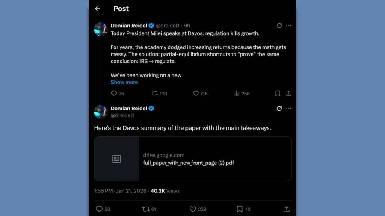Like the main post with 239 likes
Image resolution: width=385 pixels, height=216 pixels.
(193, 209)
